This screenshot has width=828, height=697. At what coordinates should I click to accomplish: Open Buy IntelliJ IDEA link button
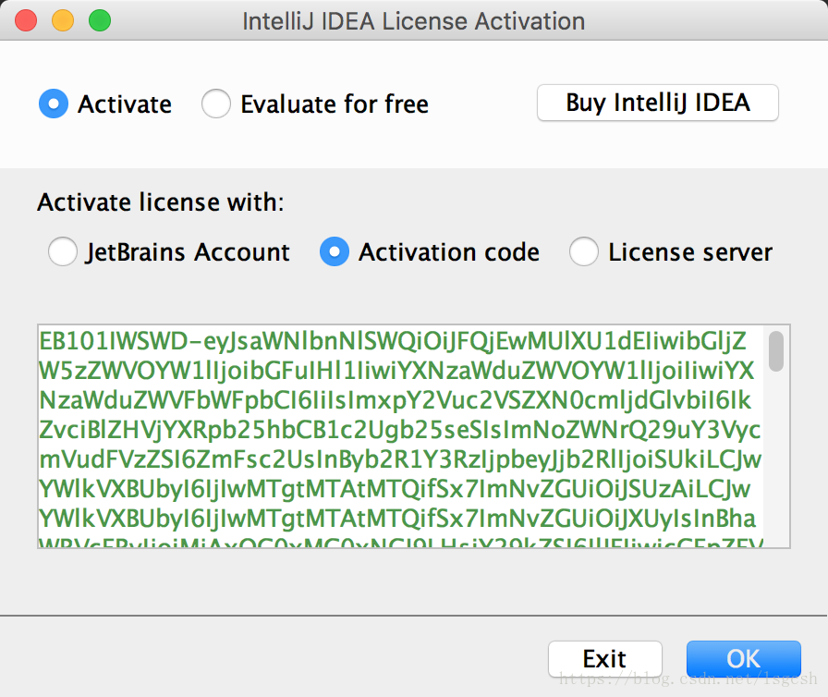click(x=657, y=103)
